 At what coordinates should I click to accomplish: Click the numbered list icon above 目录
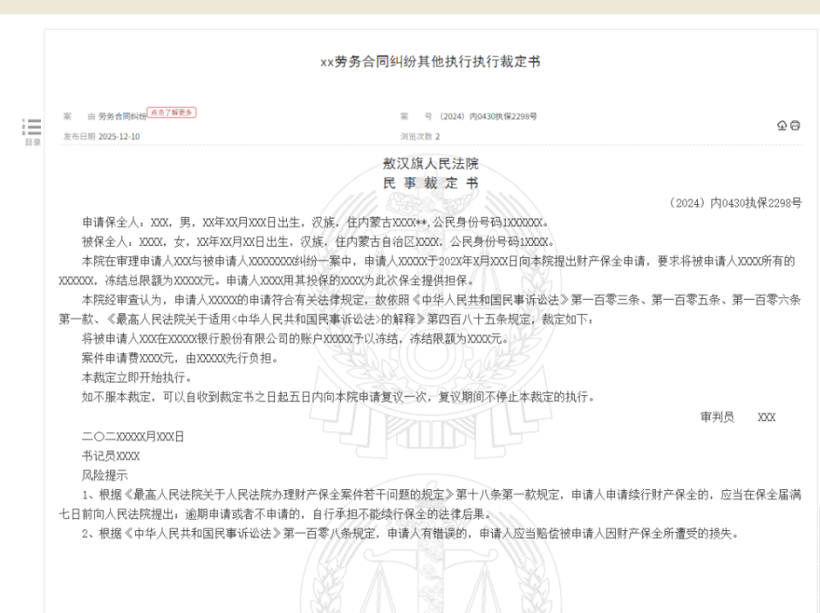33,126
